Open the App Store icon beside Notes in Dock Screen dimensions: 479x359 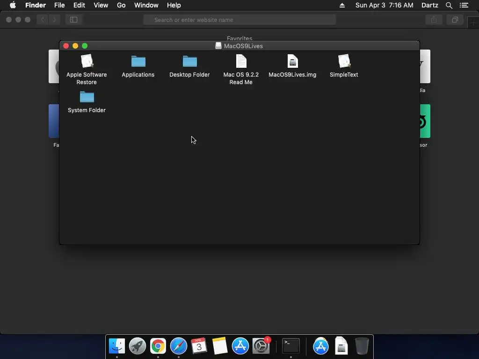tap(240, 346)
